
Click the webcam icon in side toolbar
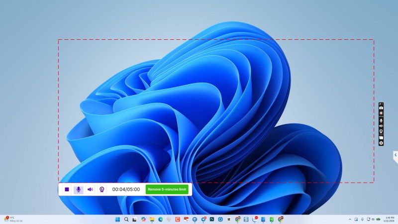[381, 131]
